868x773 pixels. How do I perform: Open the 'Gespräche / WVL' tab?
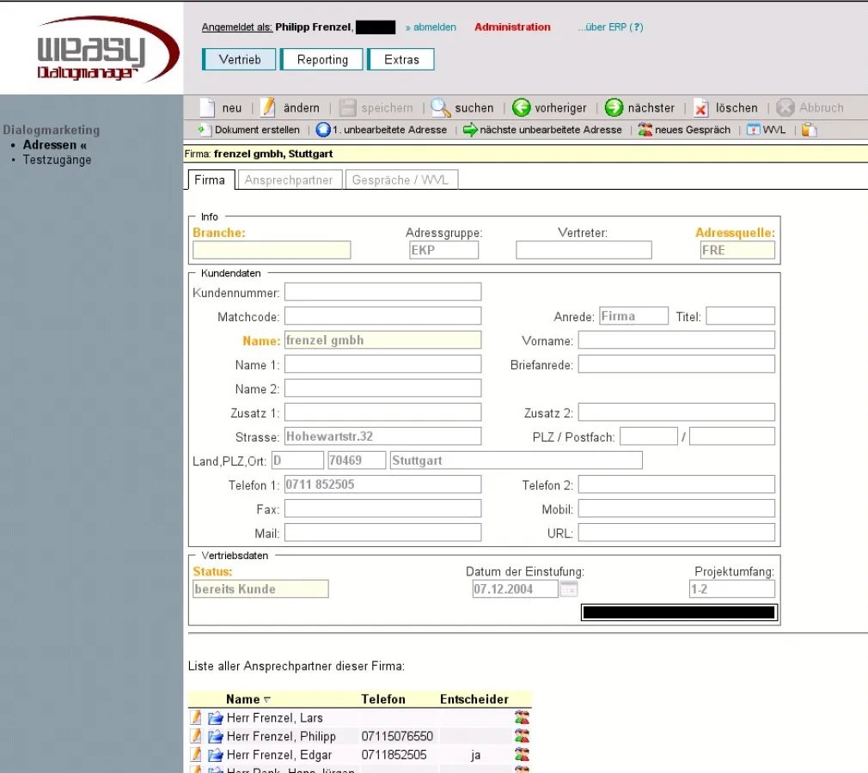tap(401, 180)
